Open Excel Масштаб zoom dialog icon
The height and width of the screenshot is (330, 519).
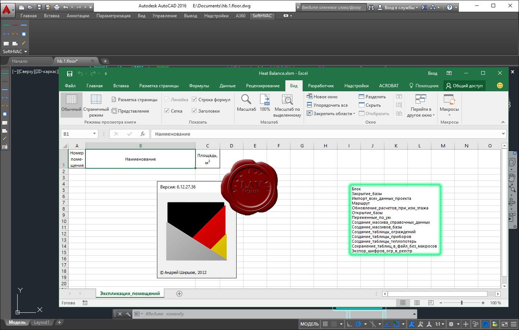[246, 102]
